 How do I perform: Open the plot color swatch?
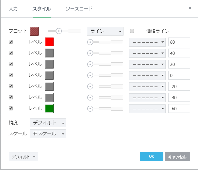click(x=34, y=31)
